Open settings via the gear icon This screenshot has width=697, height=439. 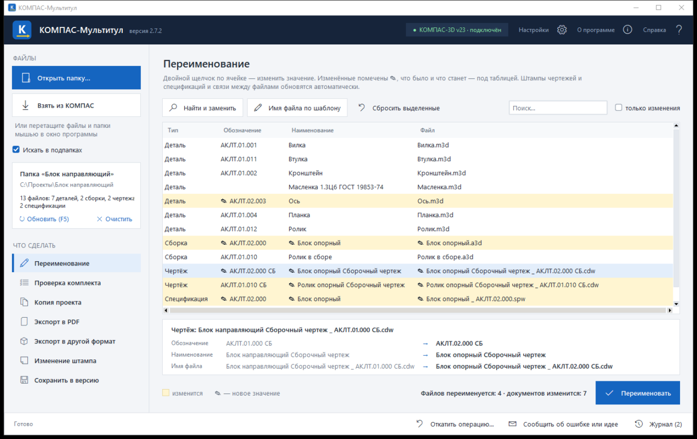click(x=562, y=30)
